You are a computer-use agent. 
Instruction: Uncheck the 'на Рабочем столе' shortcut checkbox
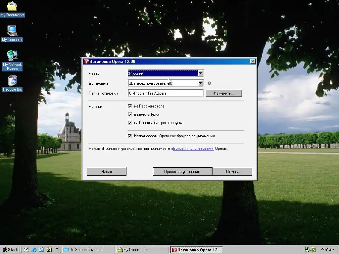[130, 106]
